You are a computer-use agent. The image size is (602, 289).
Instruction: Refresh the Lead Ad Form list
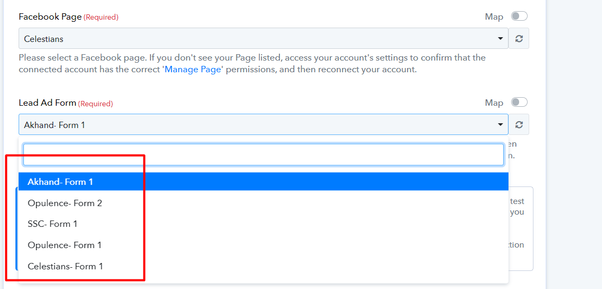tap(519, 124)
